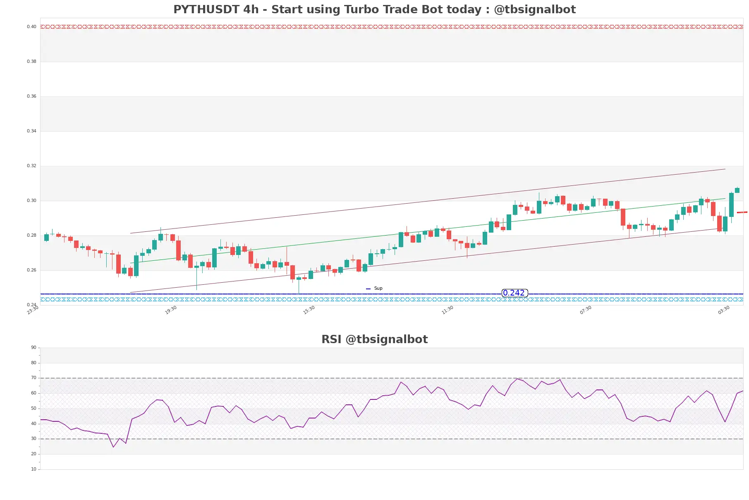Click the red current price marker at chart edge
Viewport: 749px width, 500px height.
742,212
